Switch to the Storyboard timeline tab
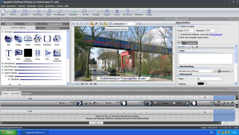239x135 pixels. click(26, 93)
